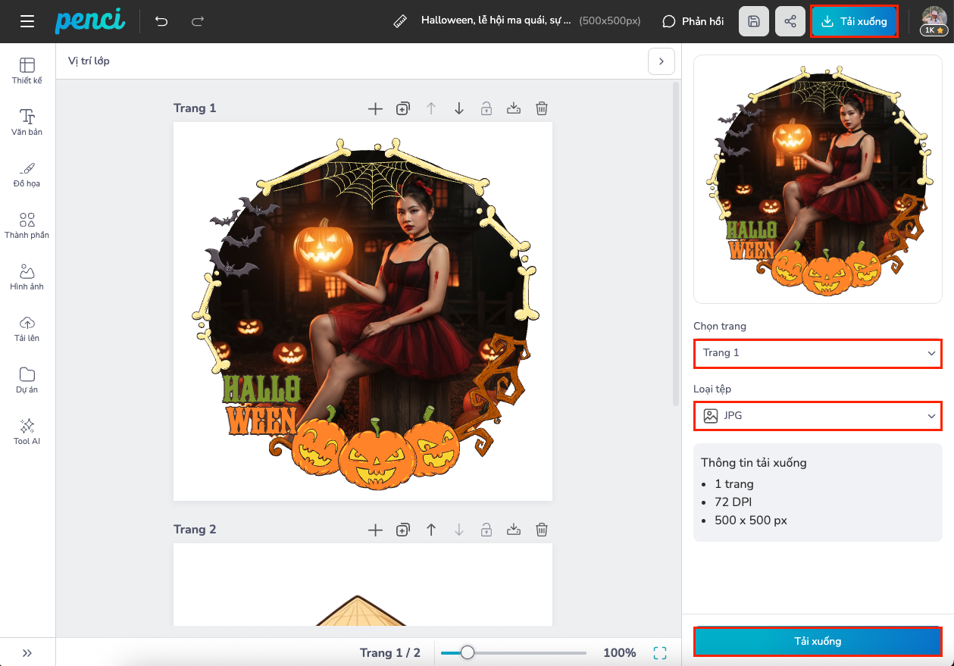This screenshot has height=666, width=954.
Task: Open the Văn bản sidebar tab
Action: click(27, 122)
